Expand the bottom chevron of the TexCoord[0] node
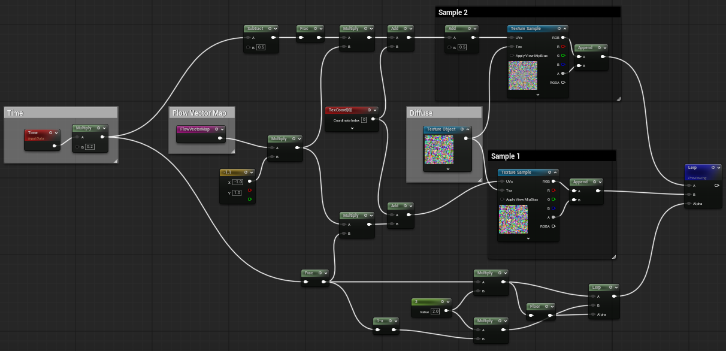The height and width of the screenshot is (351, 726). (x=352, y=128)
